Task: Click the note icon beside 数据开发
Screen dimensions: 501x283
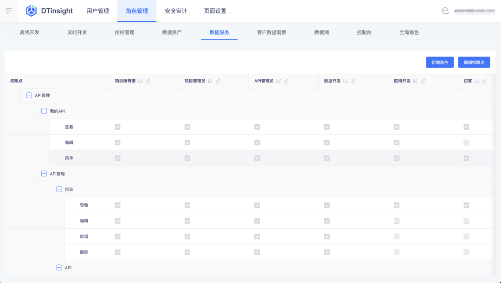Action: 346,81
